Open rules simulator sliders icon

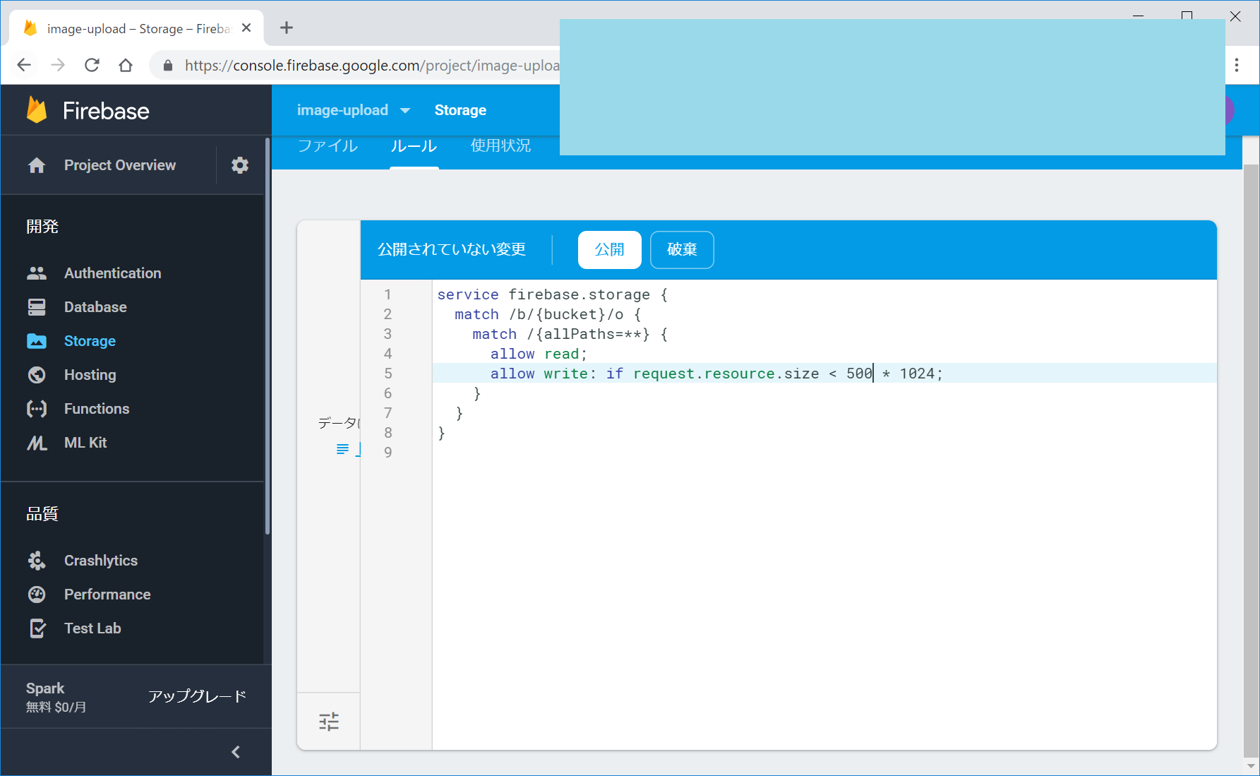coord(329,721)
